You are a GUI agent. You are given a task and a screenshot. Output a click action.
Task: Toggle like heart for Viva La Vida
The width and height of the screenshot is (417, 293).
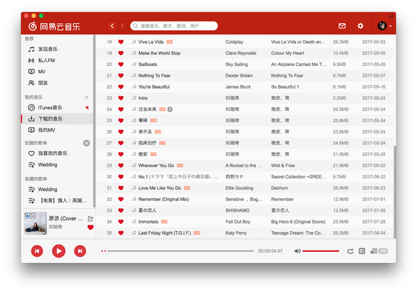(121, 42)
